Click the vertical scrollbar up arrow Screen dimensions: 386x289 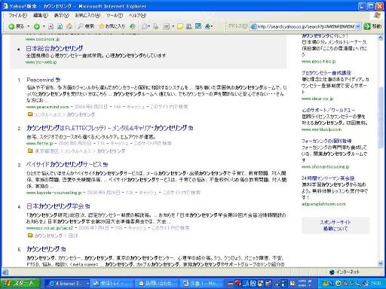381,38
